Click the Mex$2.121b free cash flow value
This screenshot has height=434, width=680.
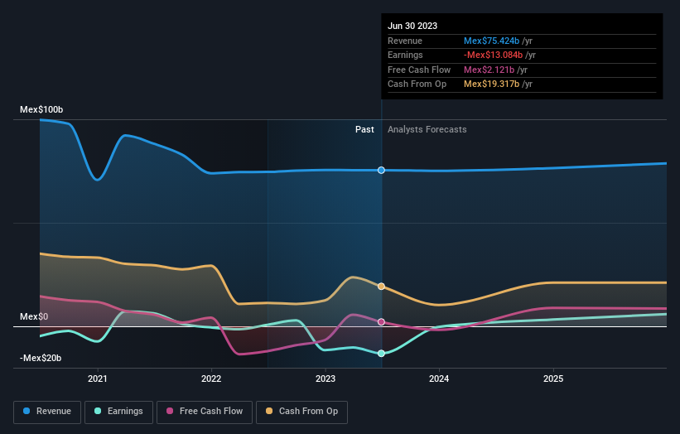pos(490,70)
